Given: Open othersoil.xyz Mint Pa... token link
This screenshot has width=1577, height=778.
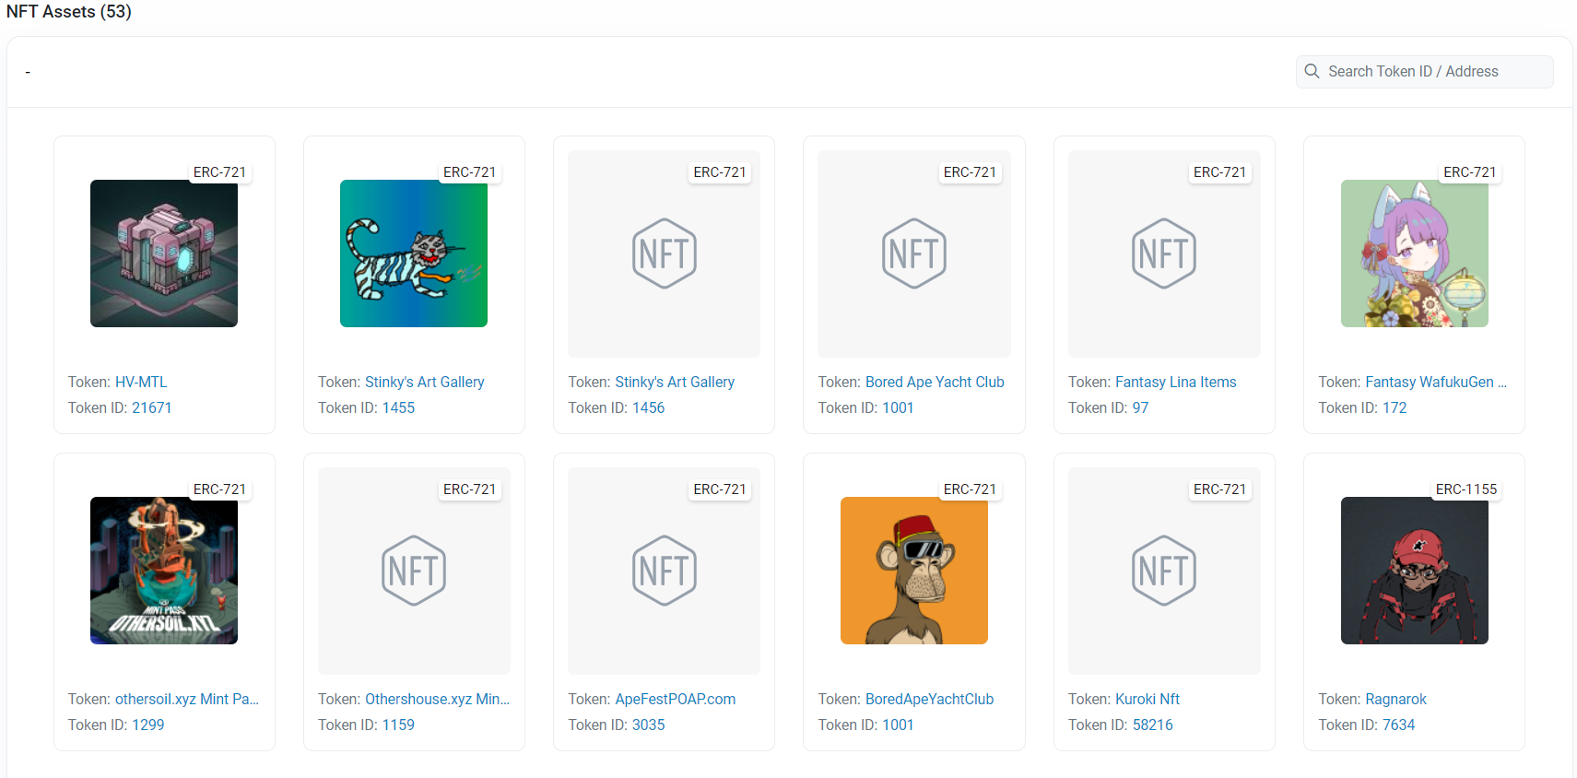Looking at the screenshot, I should (187, 699).
